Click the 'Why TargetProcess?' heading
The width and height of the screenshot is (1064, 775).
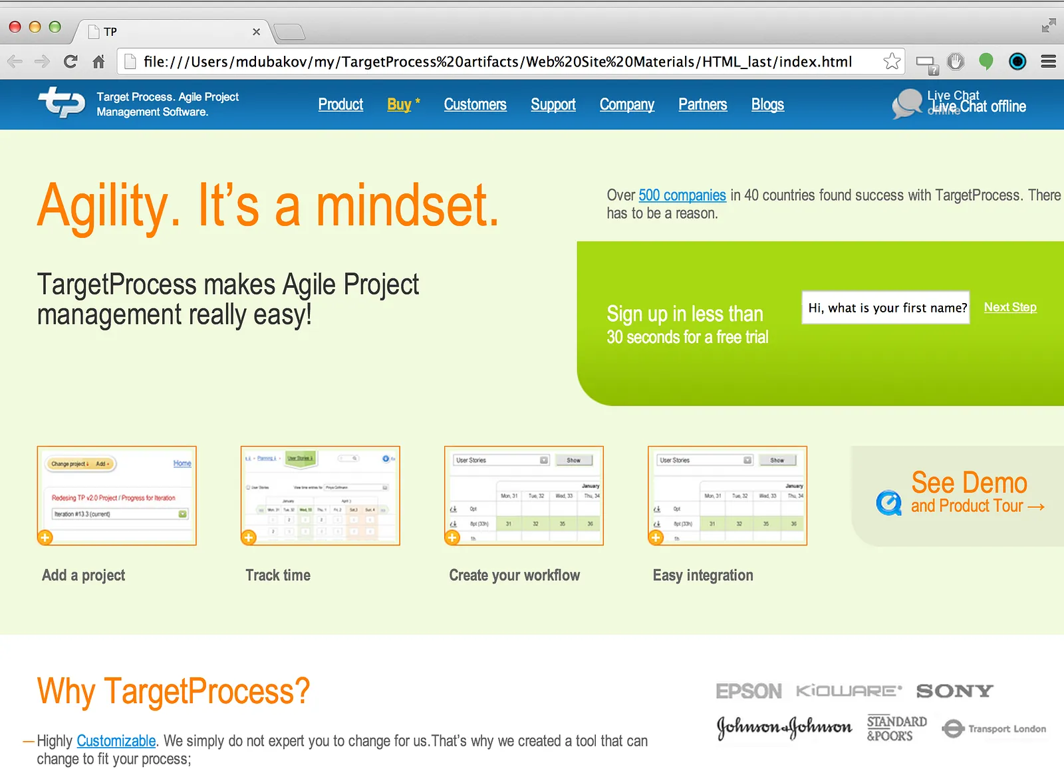tap(174, 691)
